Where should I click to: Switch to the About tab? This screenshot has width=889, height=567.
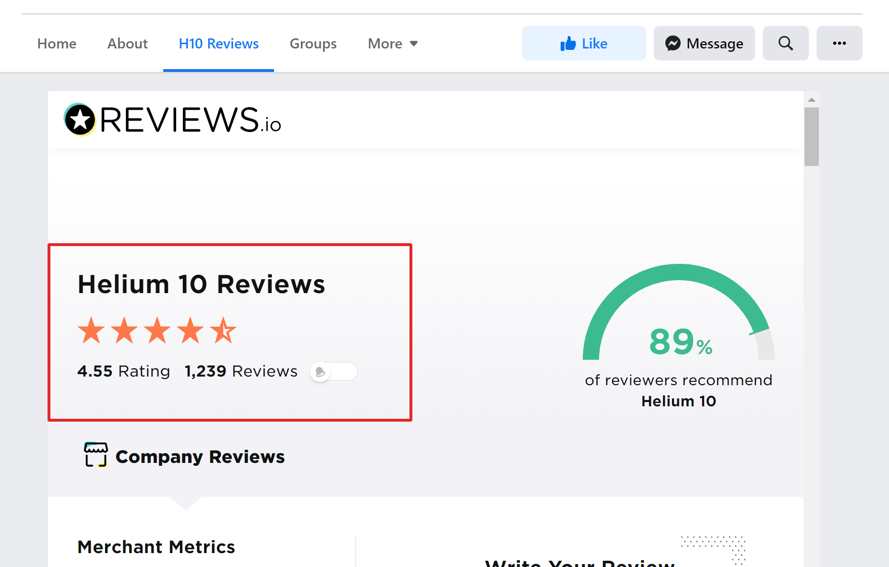click(x=127, y=44)
